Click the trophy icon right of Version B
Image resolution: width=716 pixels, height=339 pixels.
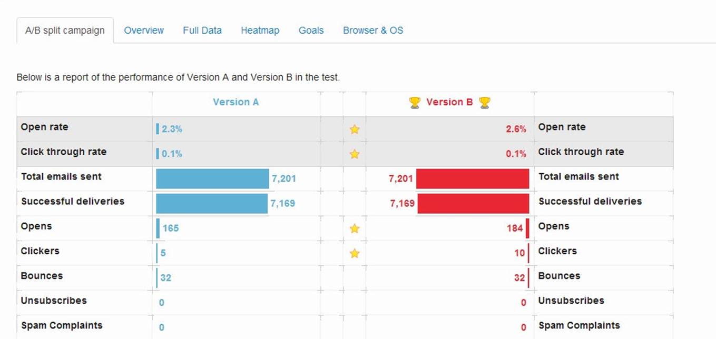pos(485,103)
